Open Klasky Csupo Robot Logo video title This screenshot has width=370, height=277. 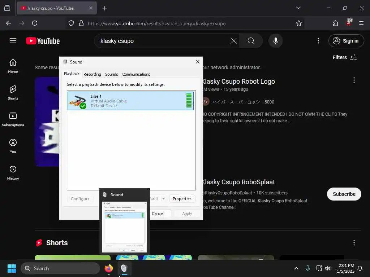tap(239, 82)
